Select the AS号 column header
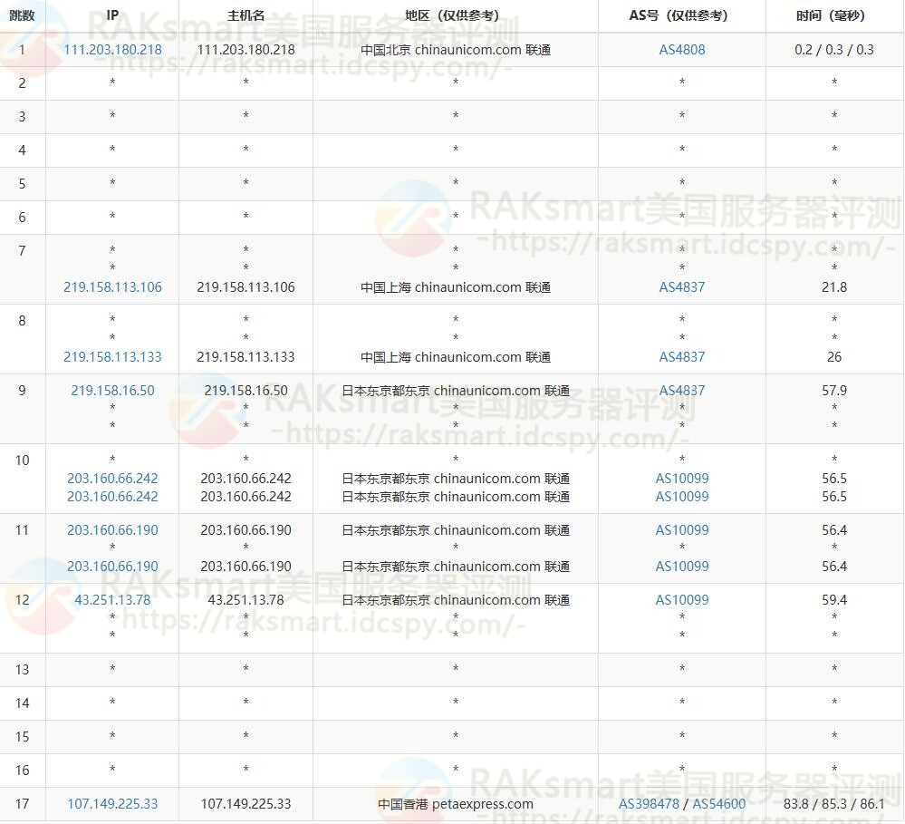Image resolution: width=905 pixels, height=824 pixels. click(681, 15)
